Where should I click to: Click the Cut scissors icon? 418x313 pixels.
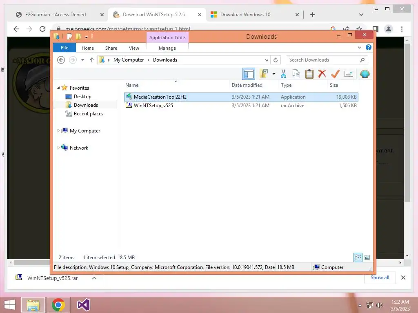coord(283,74)
